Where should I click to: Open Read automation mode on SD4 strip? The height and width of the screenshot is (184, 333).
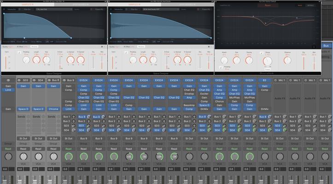tap(38, 149)
